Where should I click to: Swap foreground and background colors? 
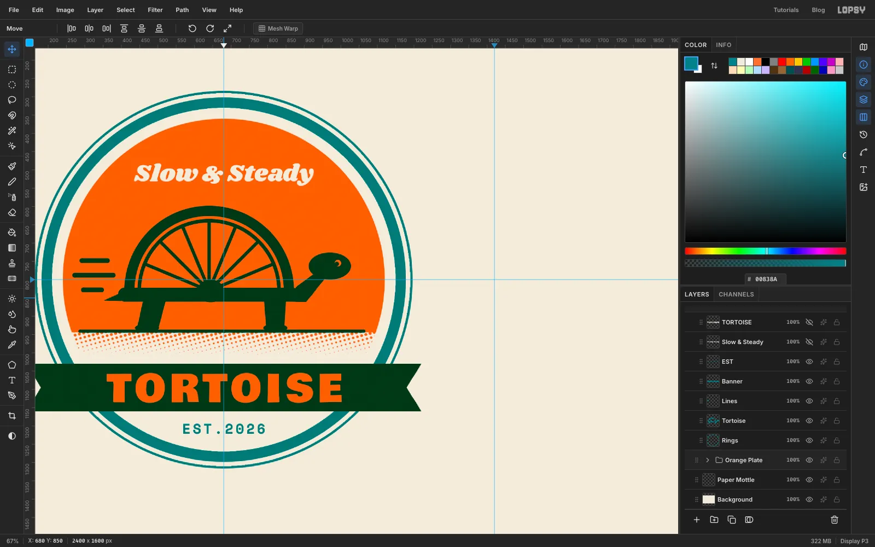tap(714, 66)
